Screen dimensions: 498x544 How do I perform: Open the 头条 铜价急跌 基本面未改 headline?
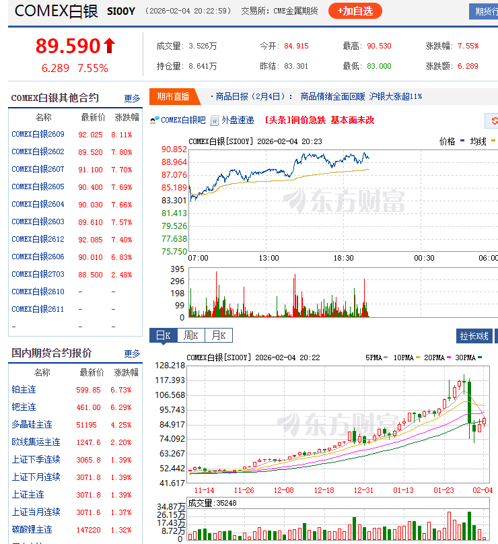tap(320, 121)
